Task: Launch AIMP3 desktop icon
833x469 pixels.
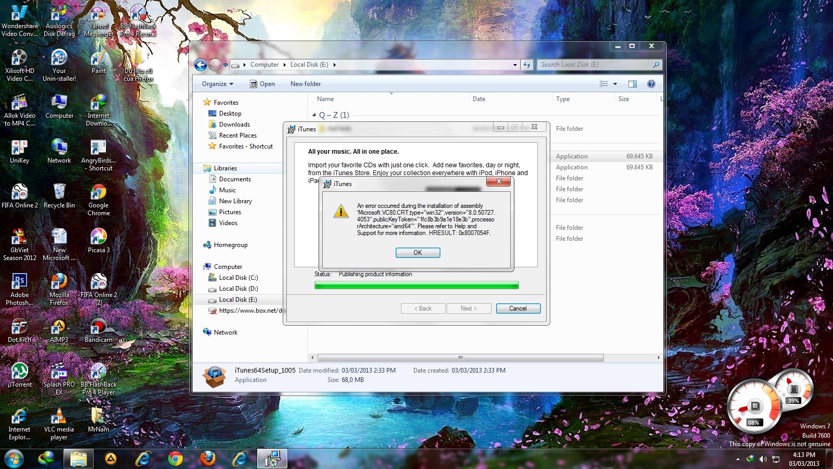Action: point(59,331)
